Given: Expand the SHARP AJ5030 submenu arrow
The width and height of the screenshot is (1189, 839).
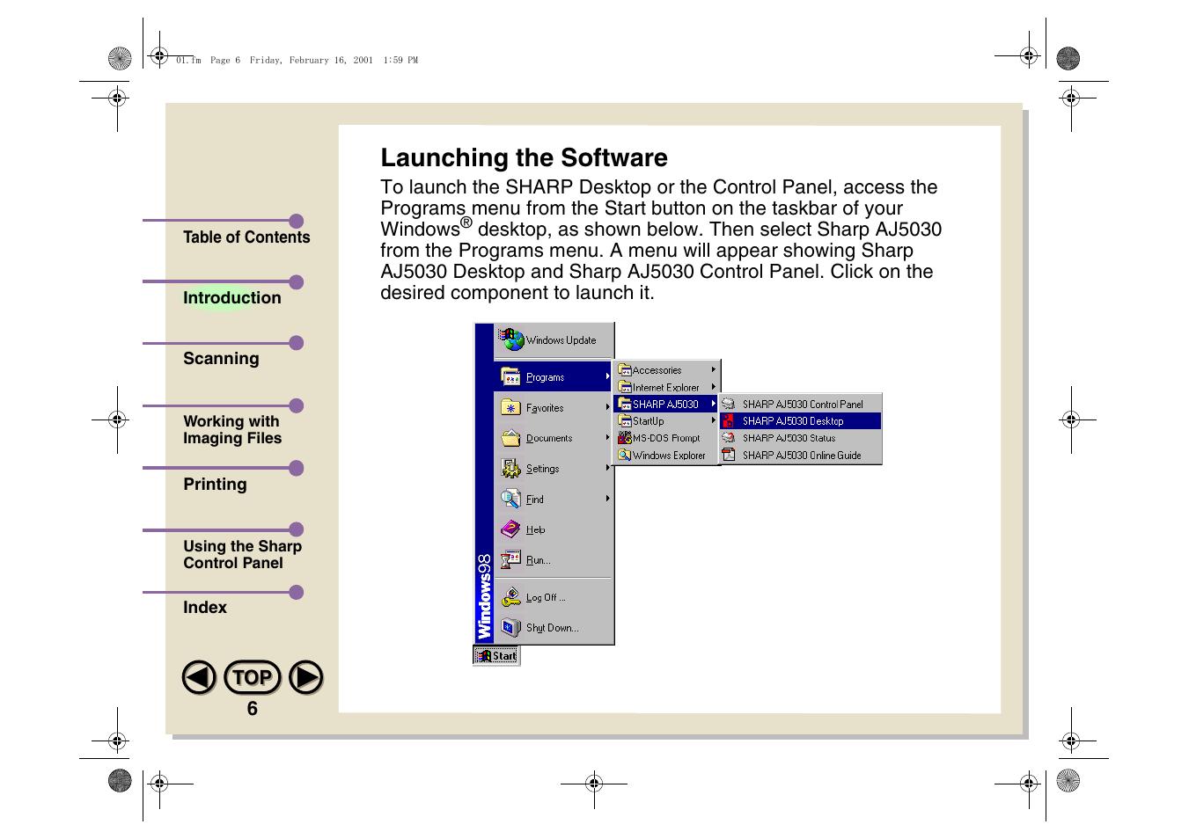Looking at the screenshot, I should pyautogui.click(x=714, y=404).
